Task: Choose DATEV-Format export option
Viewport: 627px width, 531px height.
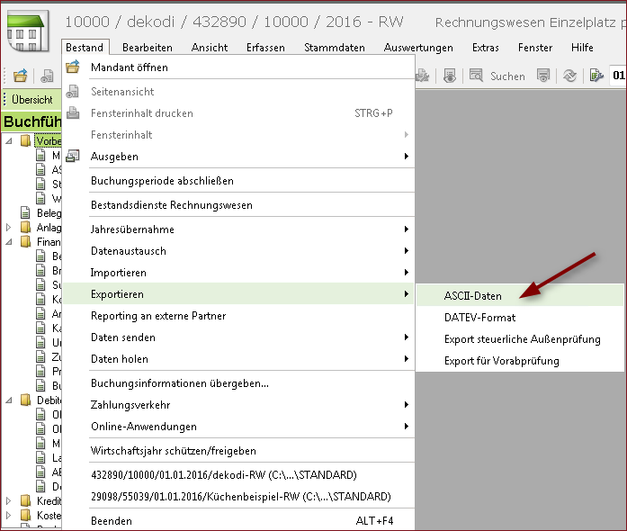Action: [x=479, y=318]
